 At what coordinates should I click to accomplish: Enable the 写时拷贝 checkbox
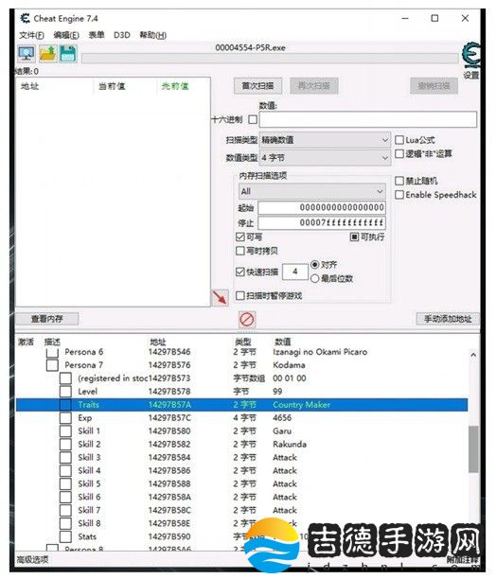pyautogui.click(x=240, y=251)
